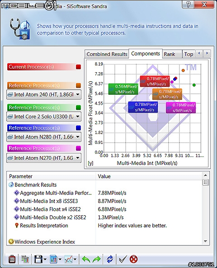
Task: Open the report icon dropdown arrow
Action: tap(60, 259)
